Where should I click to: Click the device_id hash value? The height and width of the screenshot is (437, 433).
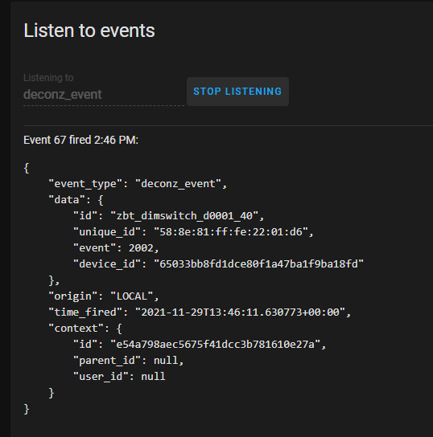point(258,264)
